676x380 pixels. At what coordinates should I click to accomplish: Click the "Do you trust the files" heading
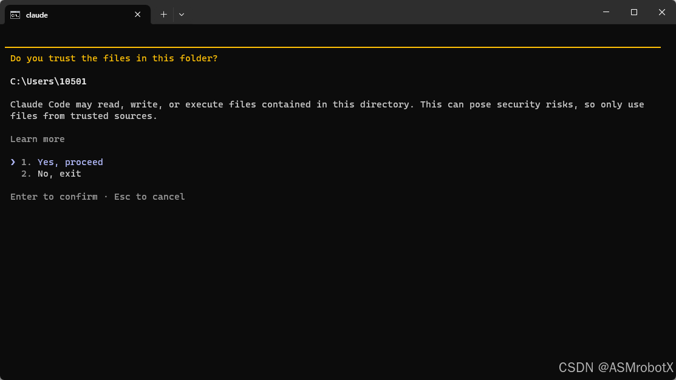coord(114,58)
